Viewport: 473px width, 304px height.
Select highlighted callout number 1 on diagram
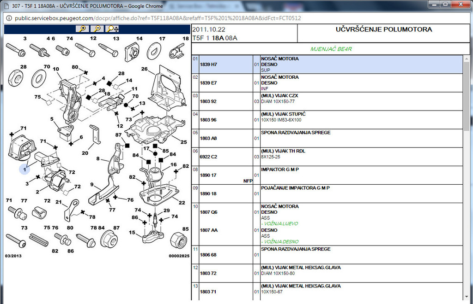tap(25, 170)
